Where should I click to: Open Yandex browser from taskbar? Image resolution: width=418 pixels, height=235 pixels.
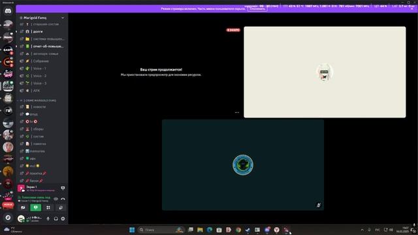(277, 230)
